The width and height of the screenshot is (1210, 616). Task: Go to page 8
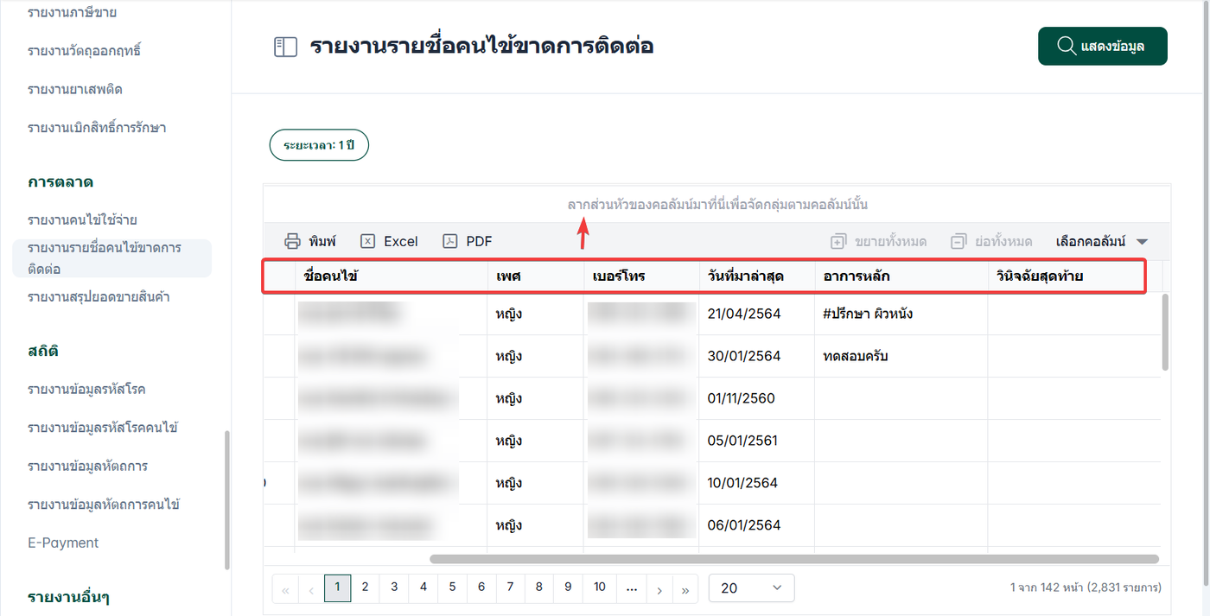pos(539,588)
